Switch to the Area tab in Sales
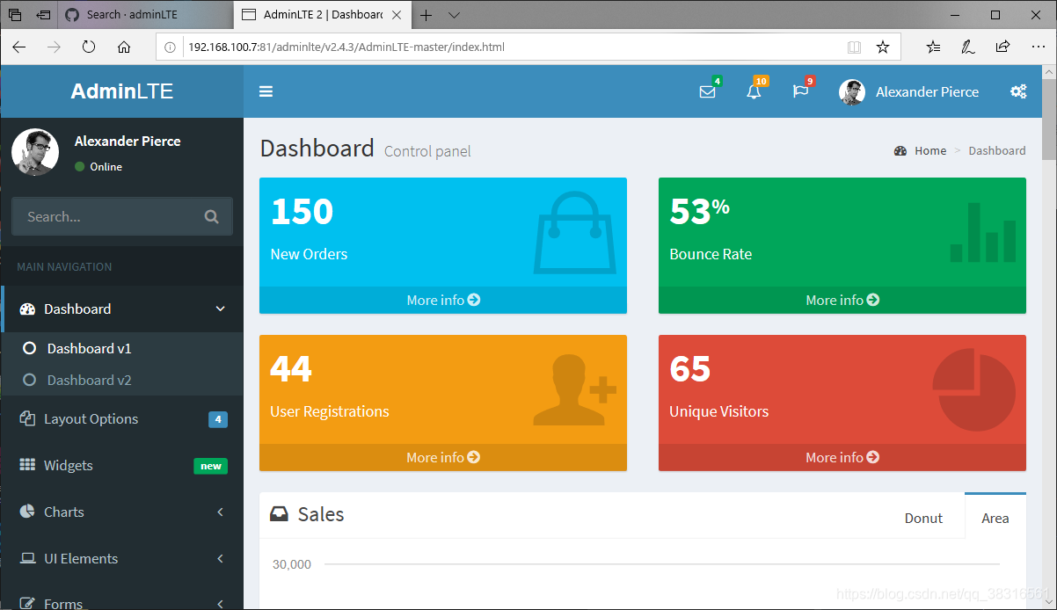 point(995,518)
